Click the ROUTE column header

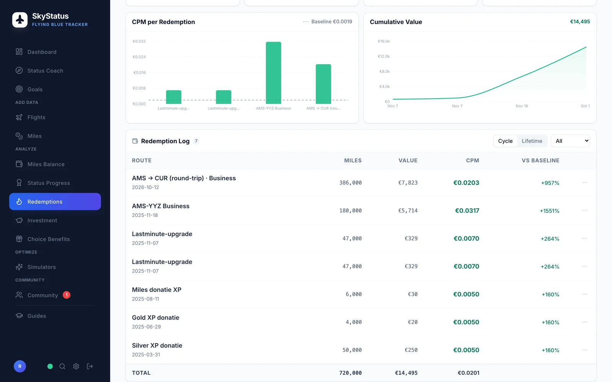(142, 160)
